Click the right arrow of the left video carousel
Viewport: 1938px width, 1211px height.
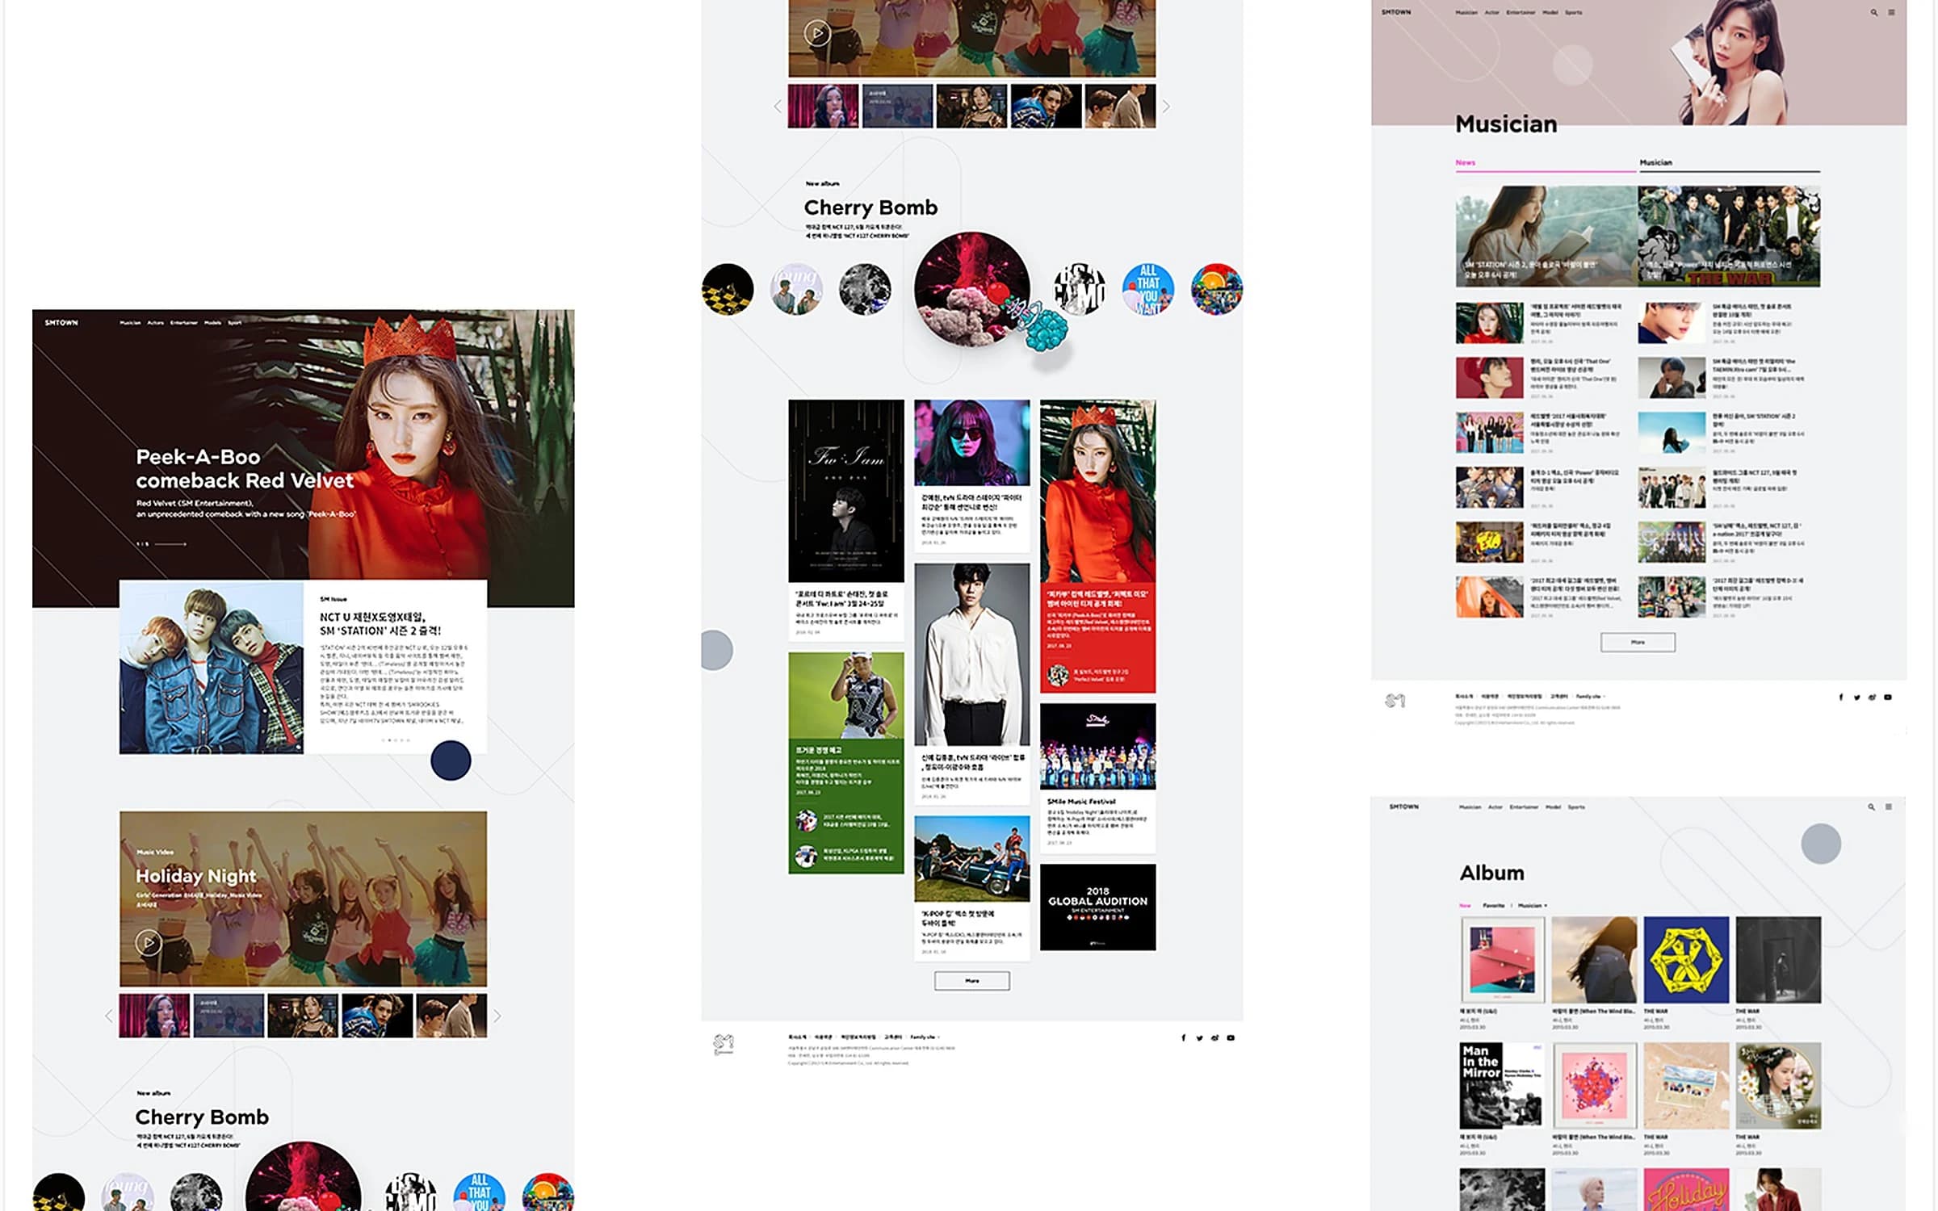point(497,1016)
